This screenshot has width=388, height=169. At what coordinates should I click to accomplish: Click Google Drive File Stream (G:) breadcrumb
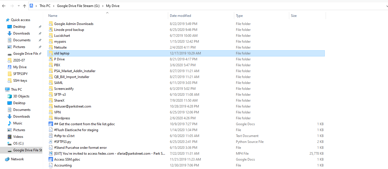point(78,6)
